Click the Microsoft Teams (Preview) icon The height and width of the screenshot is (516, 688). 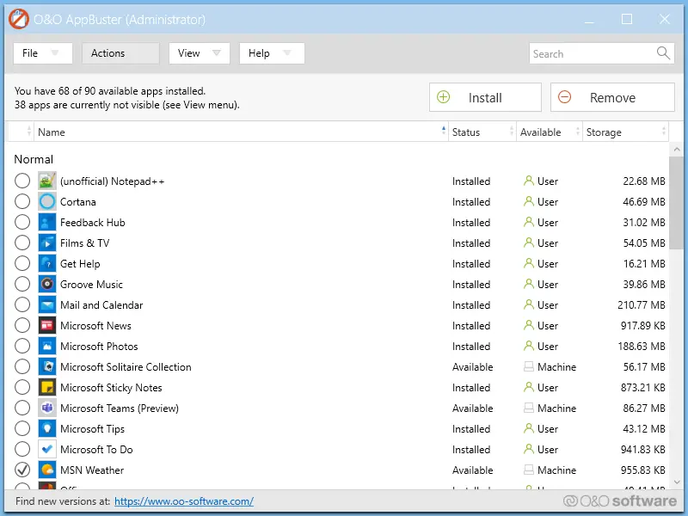[47, 408]
